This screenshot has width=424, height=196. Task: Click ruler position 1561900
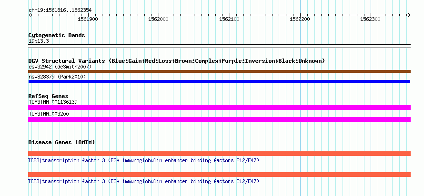pyautogui.click(x=88, y=19)
